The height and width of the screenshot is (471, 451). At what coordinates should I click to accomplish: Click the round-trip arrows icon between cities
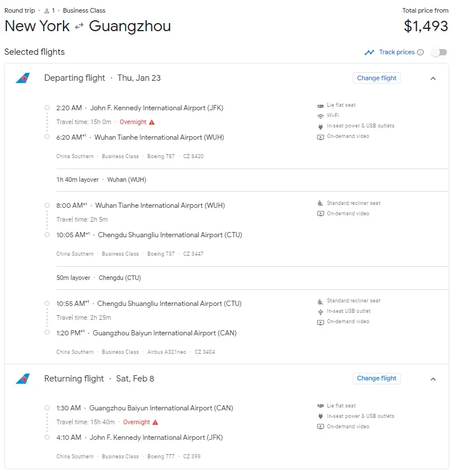(x=79, y=27)
